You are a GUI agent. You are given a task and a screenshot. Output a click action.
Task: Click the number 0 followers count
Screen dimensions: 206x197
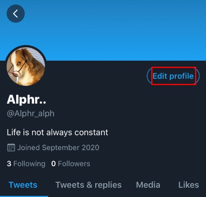click(x=54, y=164)
